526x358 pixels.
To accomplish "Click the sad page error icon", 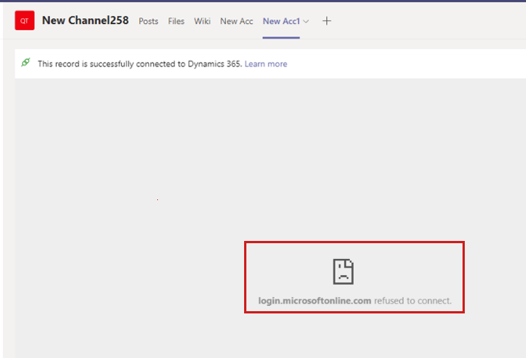I will tap(343, 271).
